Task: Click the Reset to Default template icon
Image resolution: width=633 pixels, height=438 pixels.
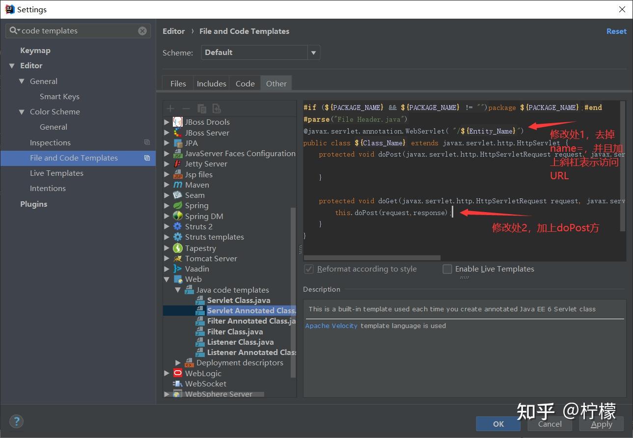Action: [217, 109]
